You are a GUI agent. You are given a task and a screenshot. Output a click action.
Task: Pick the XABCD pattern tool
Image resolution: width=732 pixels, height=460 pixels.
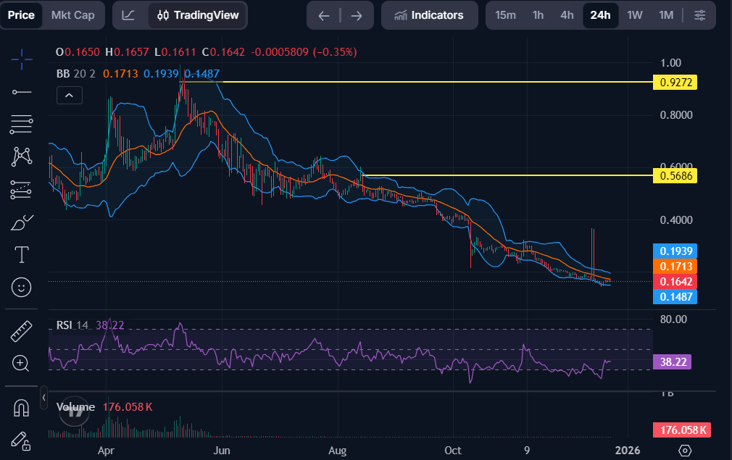click(21, 156)
